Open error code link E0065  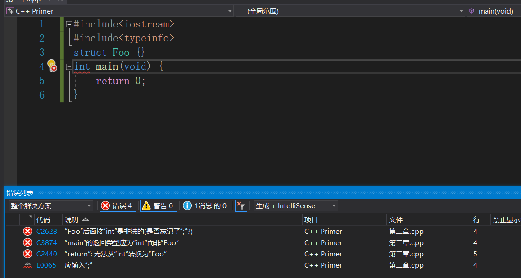[x=46, y=265]
